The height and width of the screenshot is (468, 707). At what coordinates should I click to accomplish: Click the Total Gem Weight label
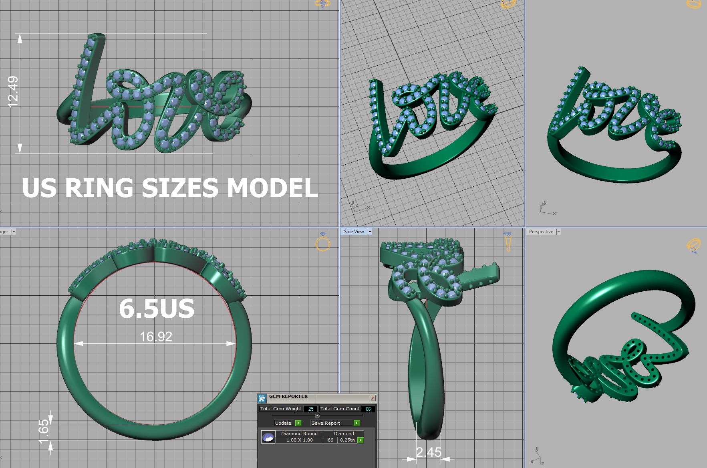pyautogui.click(x=280, y=409)
